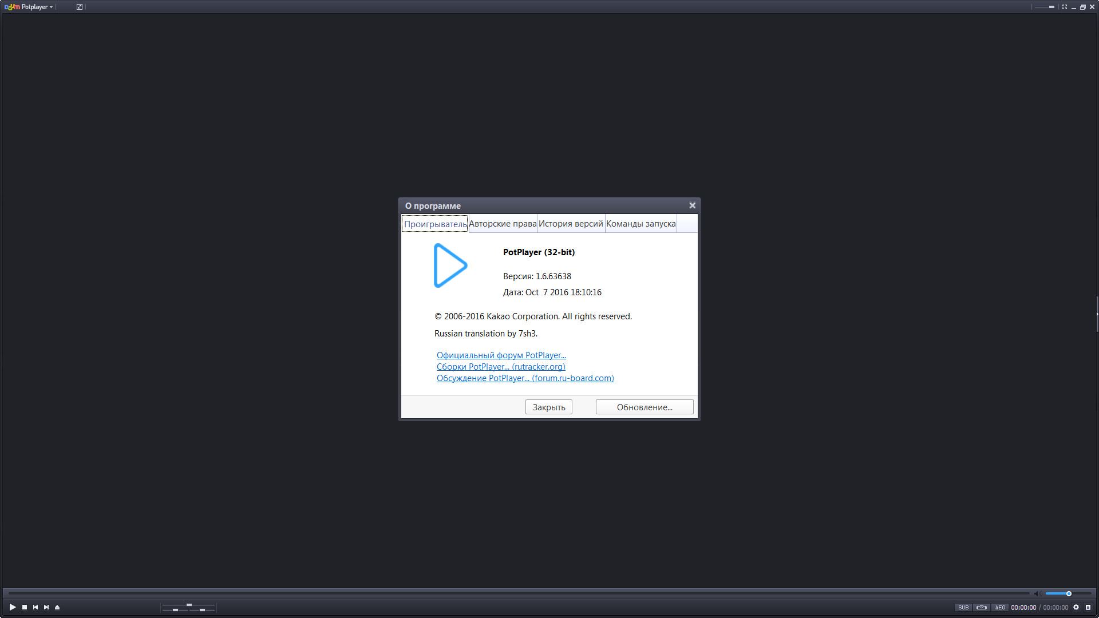Click the camera video capture button

point(982,608)
